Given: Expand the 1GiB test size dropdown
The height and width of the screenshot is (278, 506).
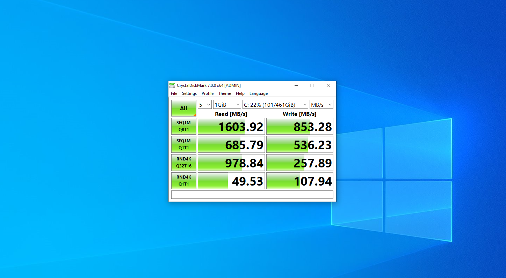Looking at the screenshot, I should (x=227, y=105).
